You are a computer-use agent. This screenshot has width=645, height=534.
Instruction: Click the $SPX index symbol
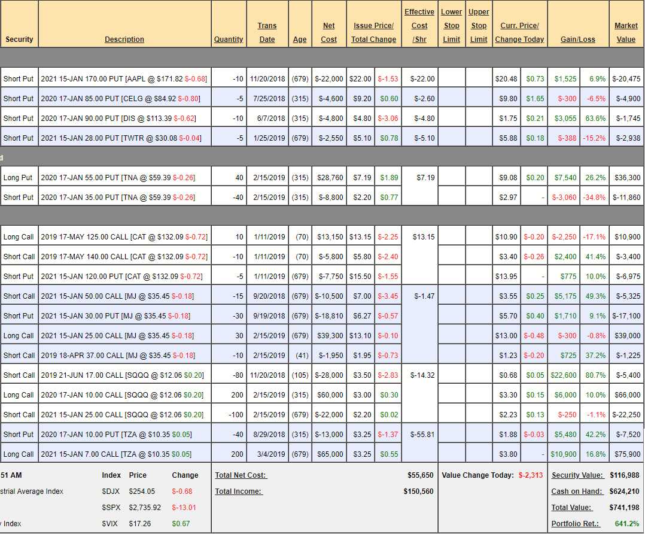[111, 508]
